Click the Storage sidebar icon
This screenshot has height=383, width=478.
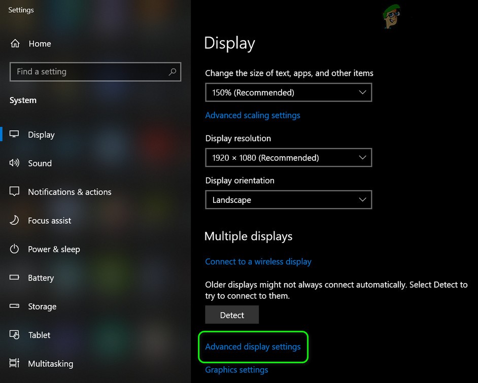pyautogui.click(x=14, y=306)
